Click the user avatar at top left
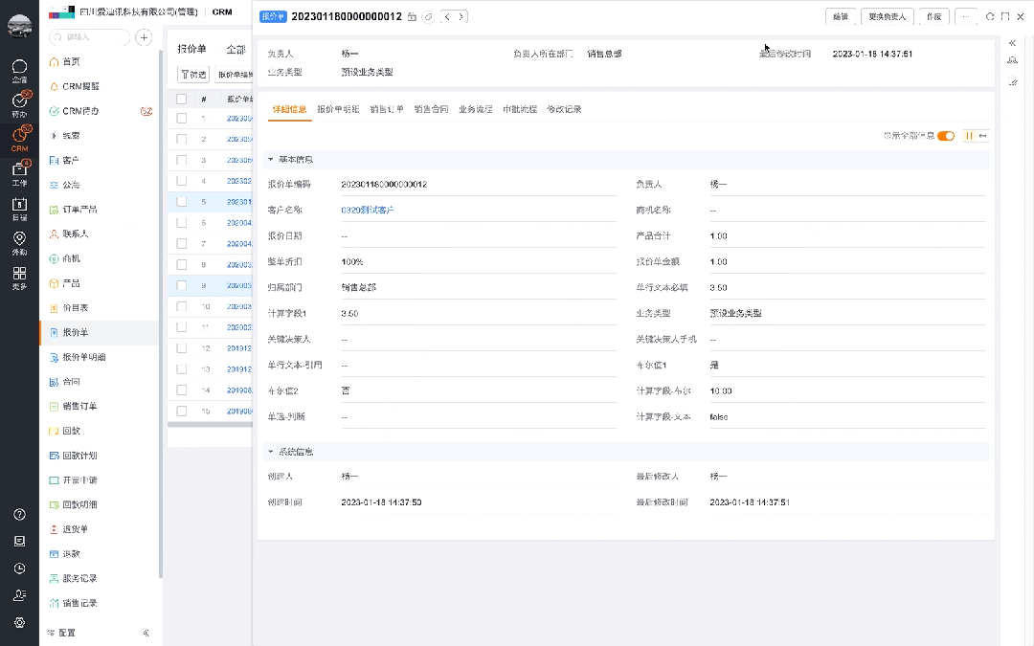Screen dimensions: 1034x646 tap(19, 27)
